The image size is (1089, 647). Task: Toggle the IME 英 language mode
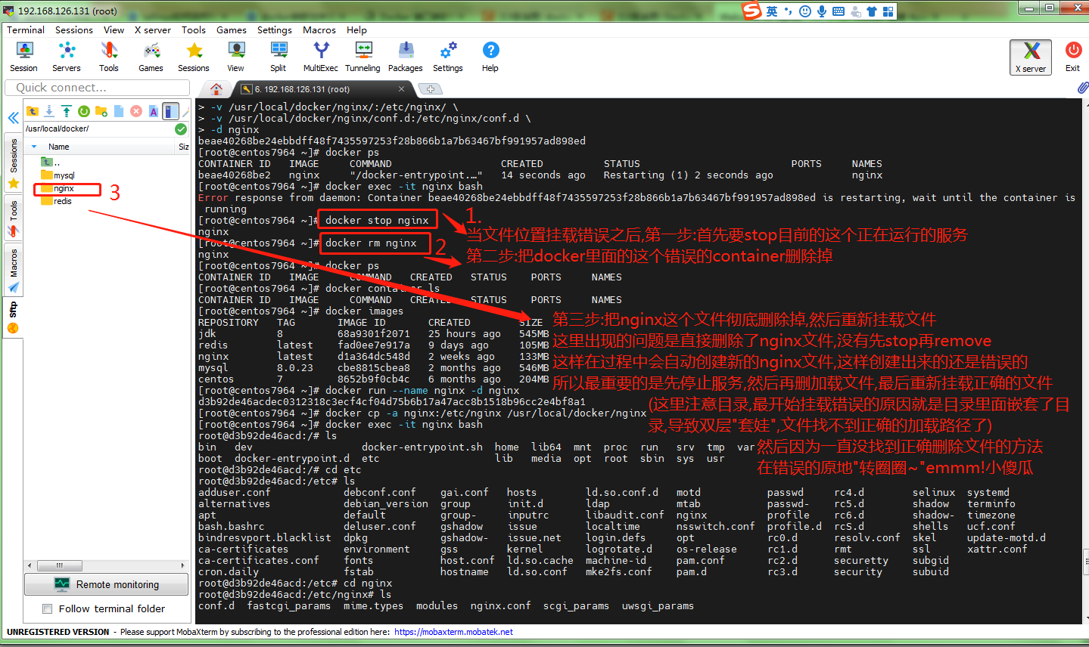(x=772, y=11)
